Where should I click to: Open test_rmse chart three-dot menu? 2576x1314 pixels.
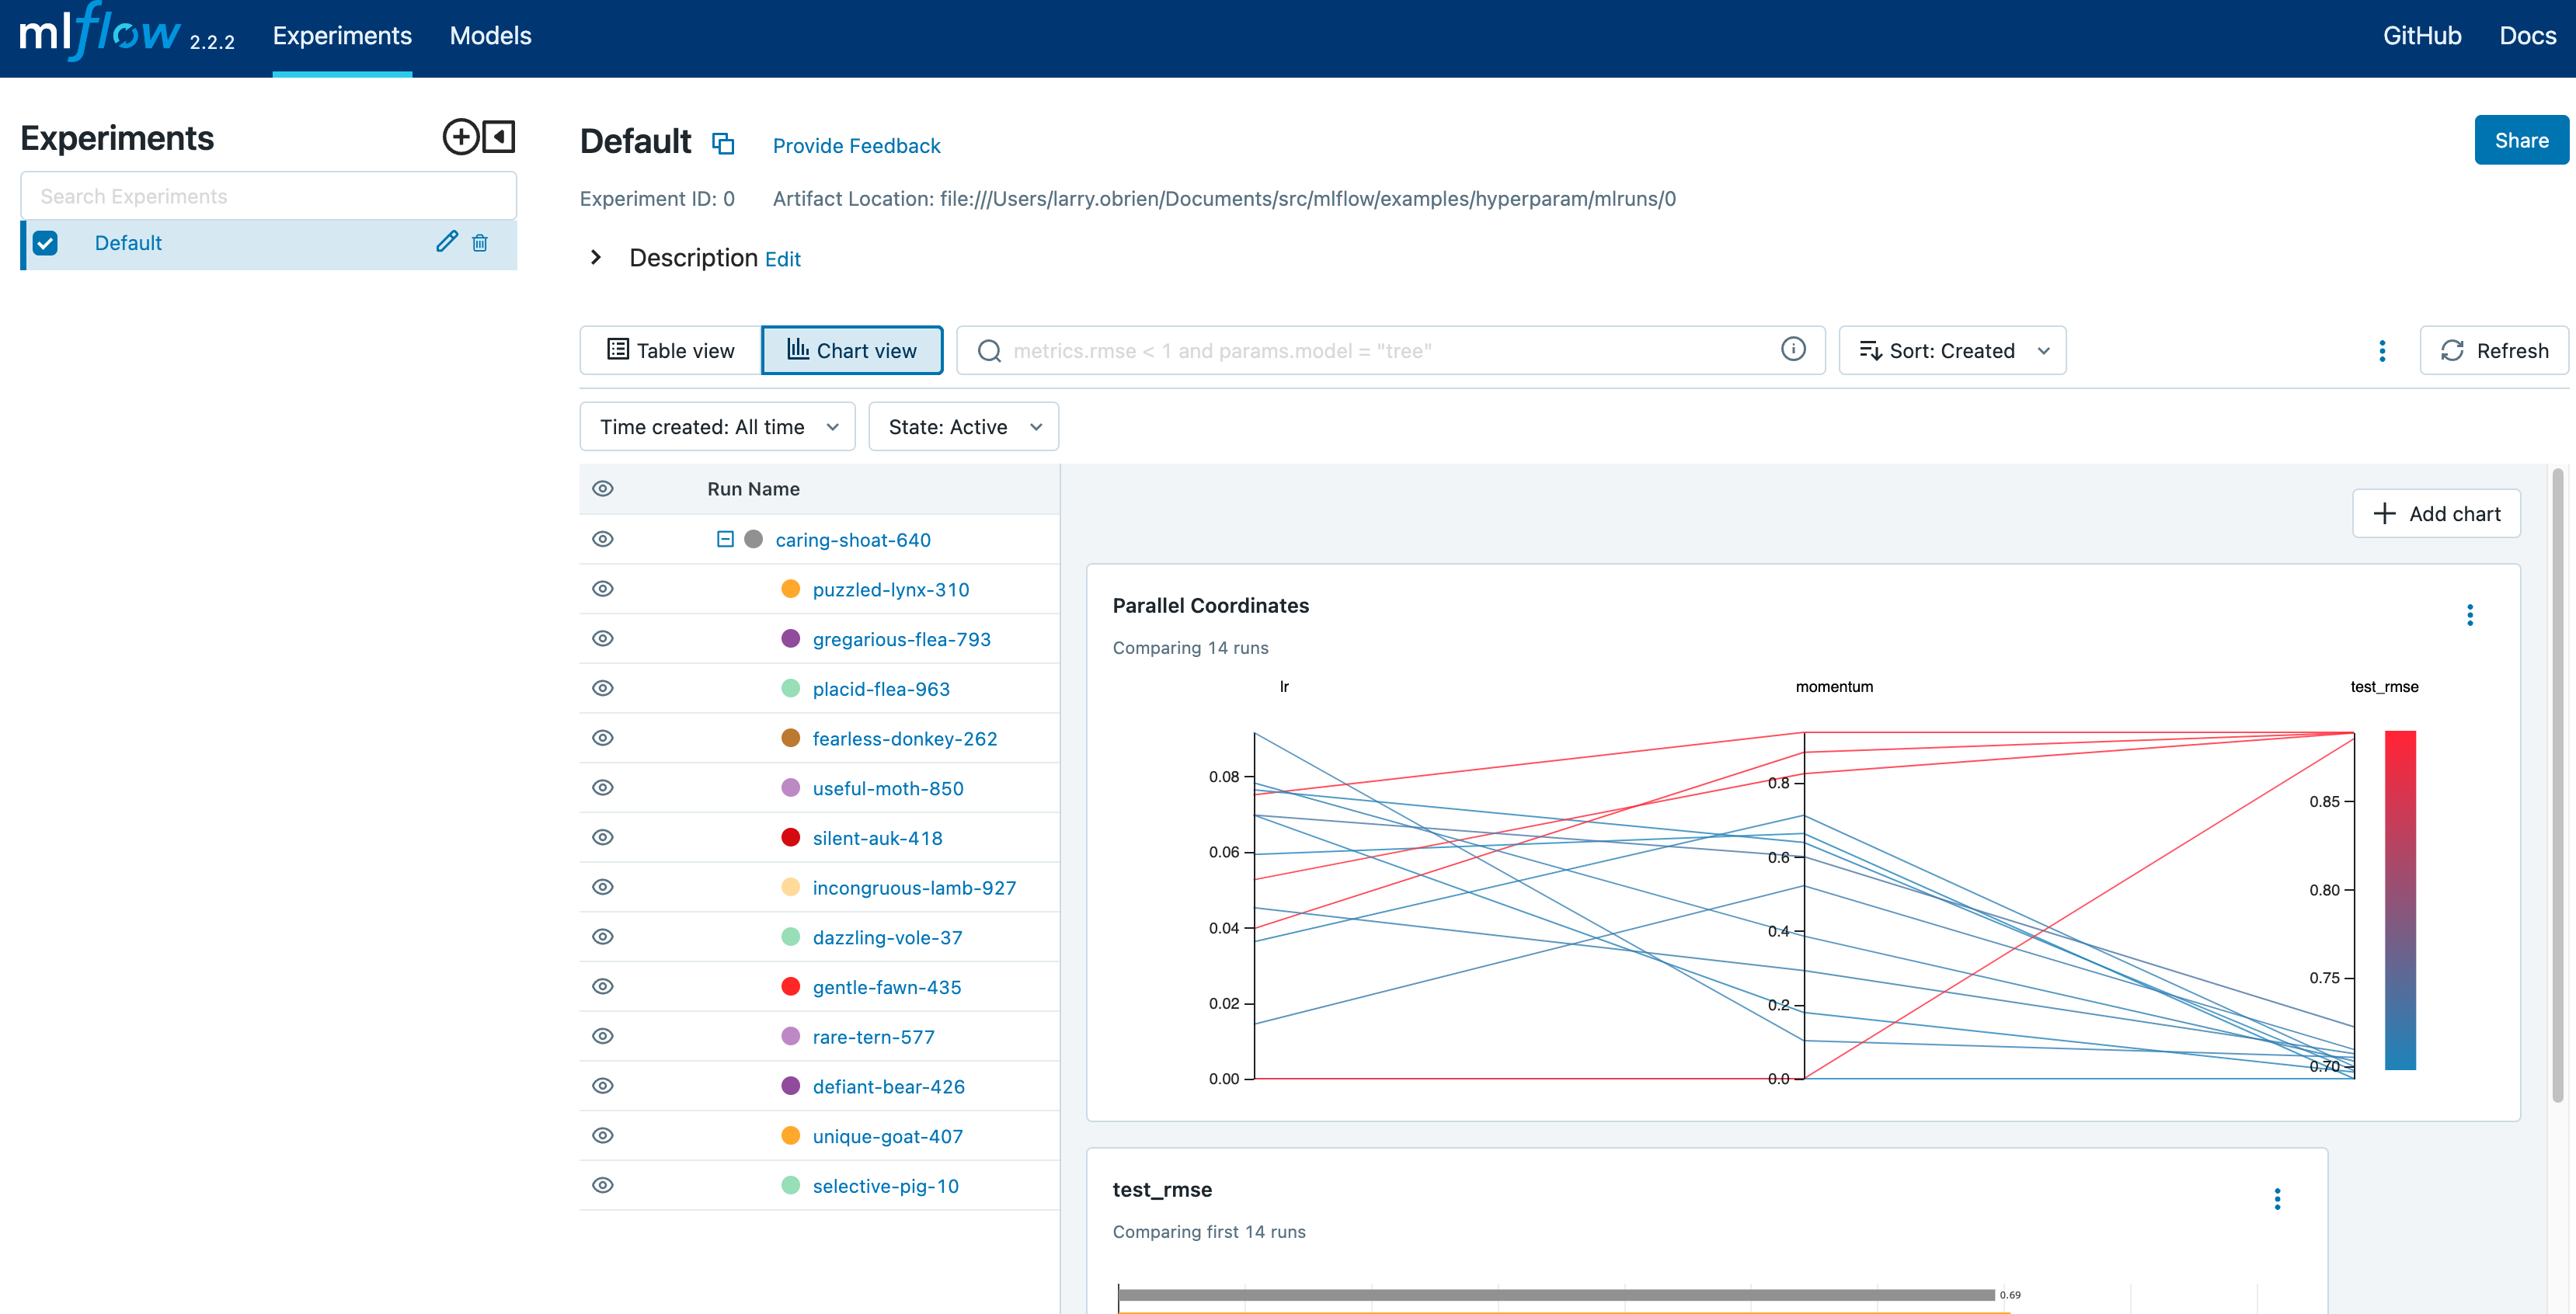[x=2277, y=1199]
